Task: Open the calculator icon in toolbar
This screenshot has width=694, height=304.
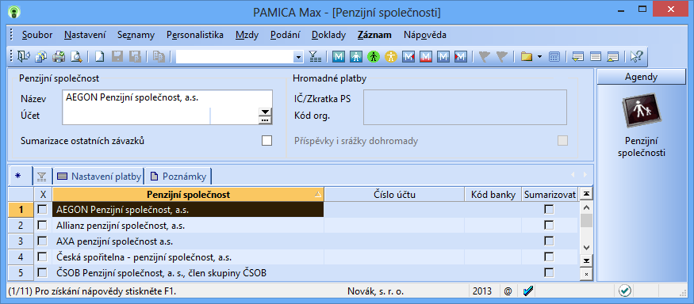Action: pos(554,56)
